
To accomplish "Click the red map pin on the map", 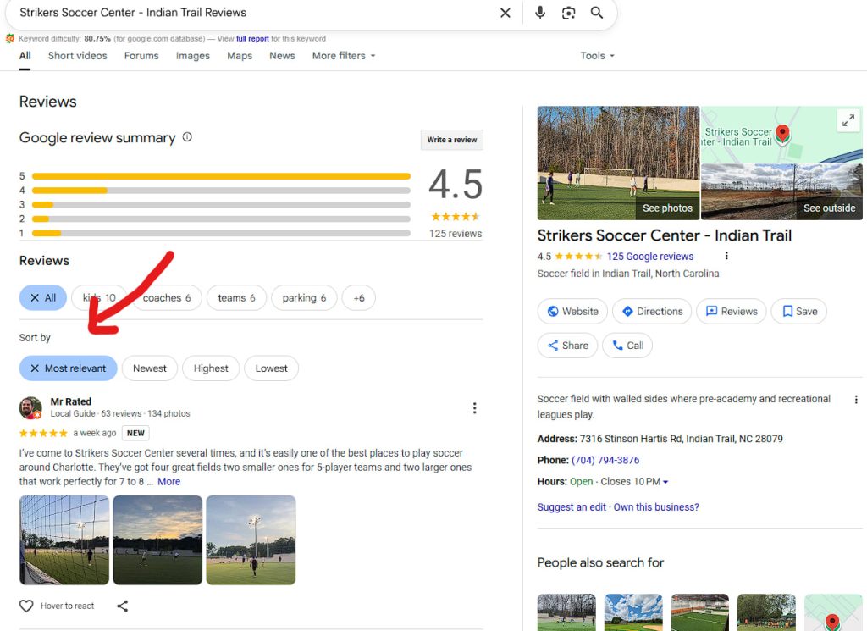I will 782,133.
